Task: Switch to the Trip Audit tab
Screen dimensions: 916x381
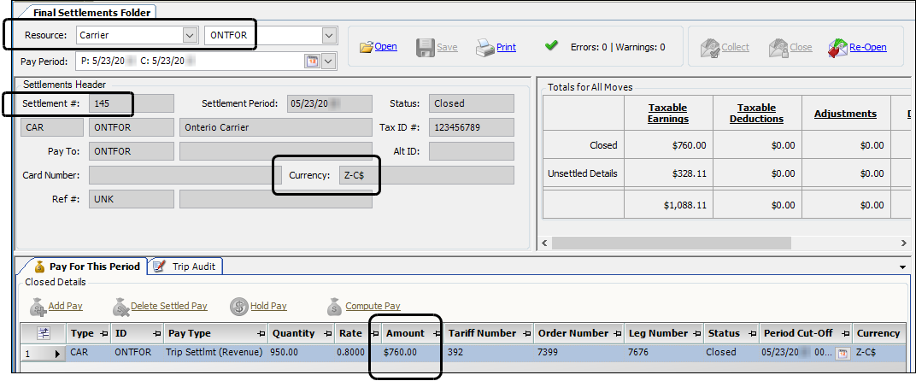Action: click(185, 267)
